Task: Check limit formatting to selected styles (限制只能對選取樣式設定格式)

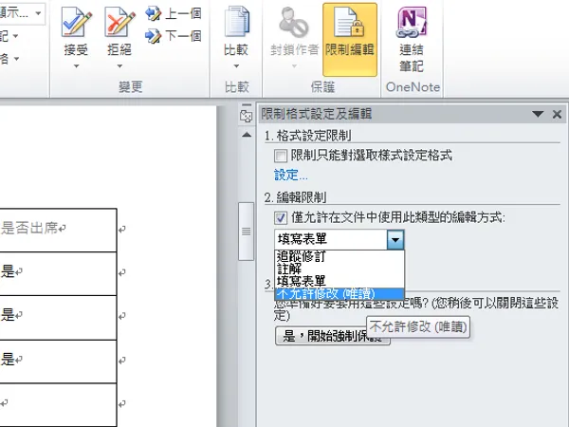Action: click(x=281, y=157)
